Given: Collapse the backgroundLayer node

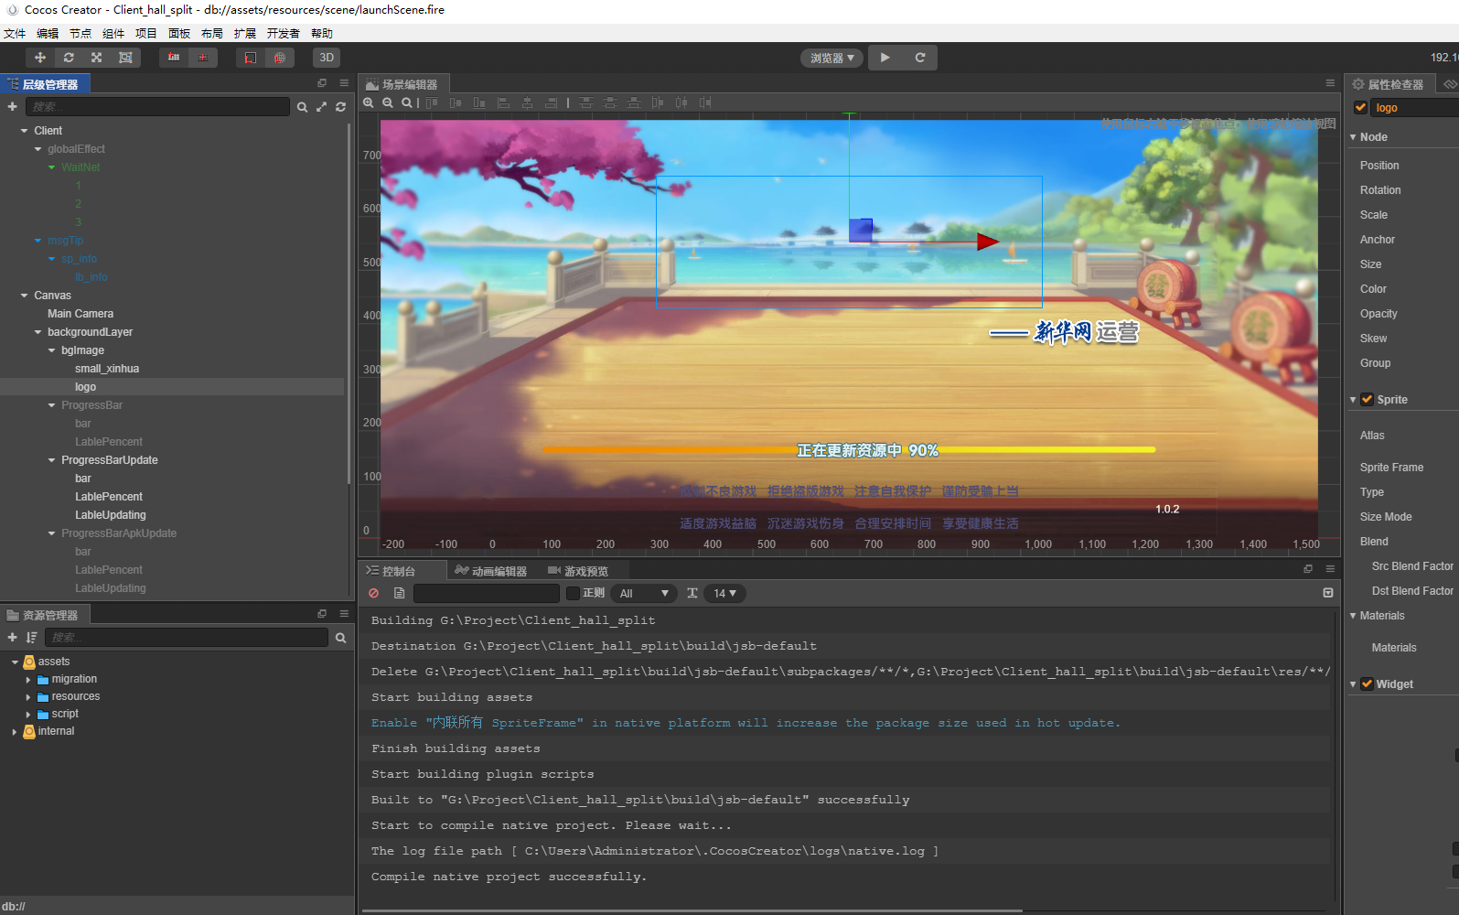Looking at the screenshot, I should click(x=38, y=332).
